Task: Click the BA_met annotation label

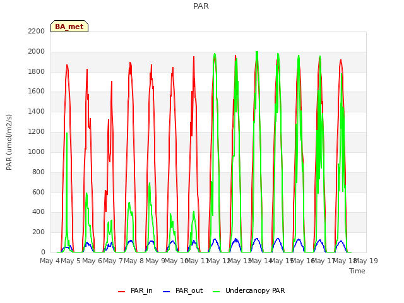Action: click(69, 27)
